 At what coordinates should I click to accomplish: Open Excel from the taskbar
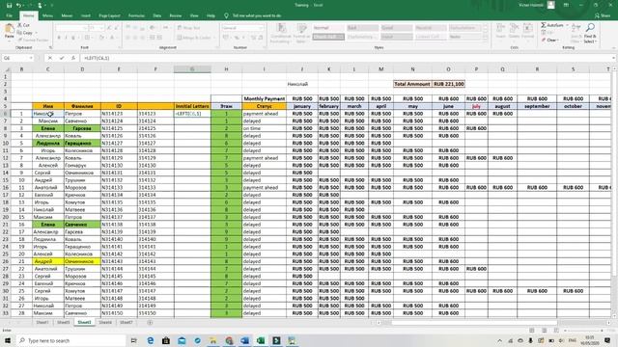[261, 340]
